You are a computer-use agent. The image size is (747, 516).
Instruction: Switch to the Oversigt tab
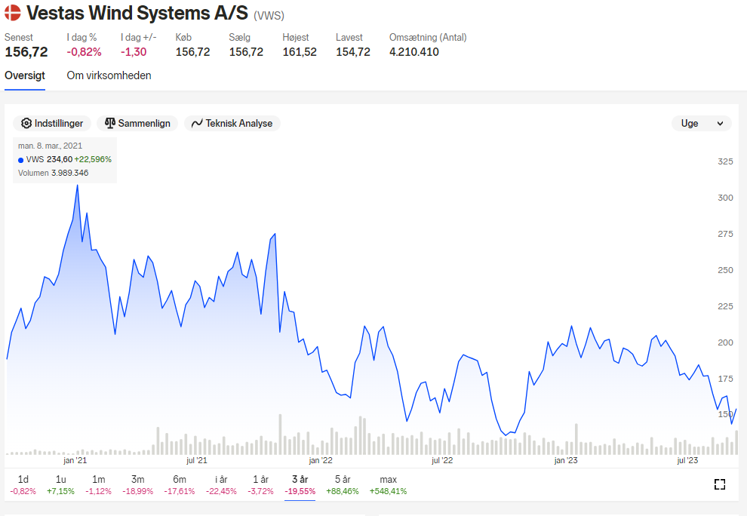click(x=25, y=75)
